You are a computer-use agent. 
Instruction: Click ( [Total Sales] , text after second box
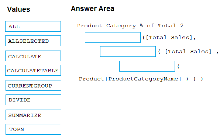click(x=188, y=52)
